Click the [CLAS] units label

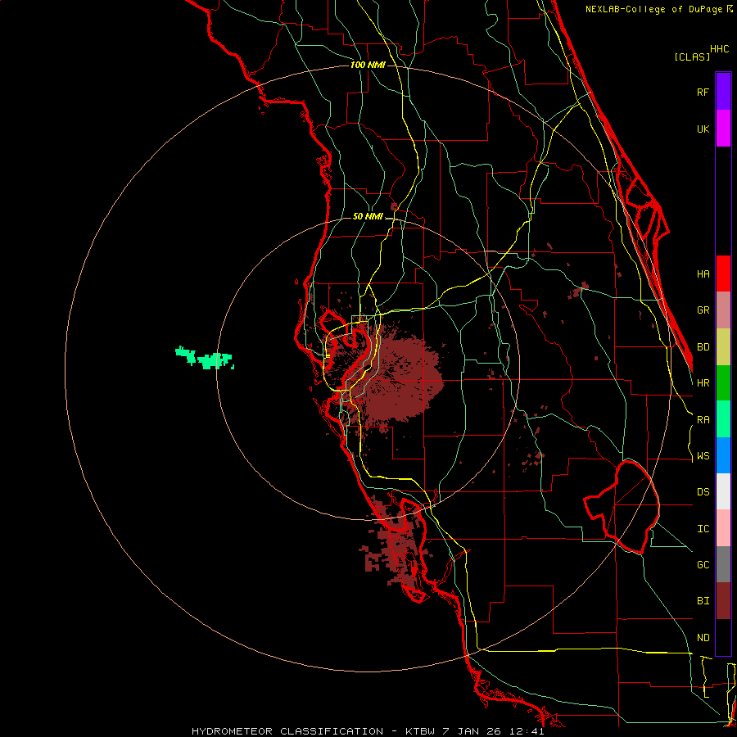(x=692, y=57)
